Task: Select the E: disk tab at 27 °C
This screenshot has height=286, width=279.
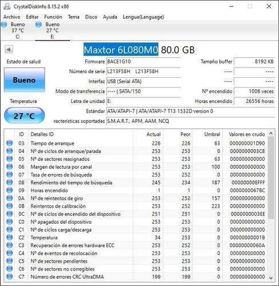Action: [x=53, y=30]
